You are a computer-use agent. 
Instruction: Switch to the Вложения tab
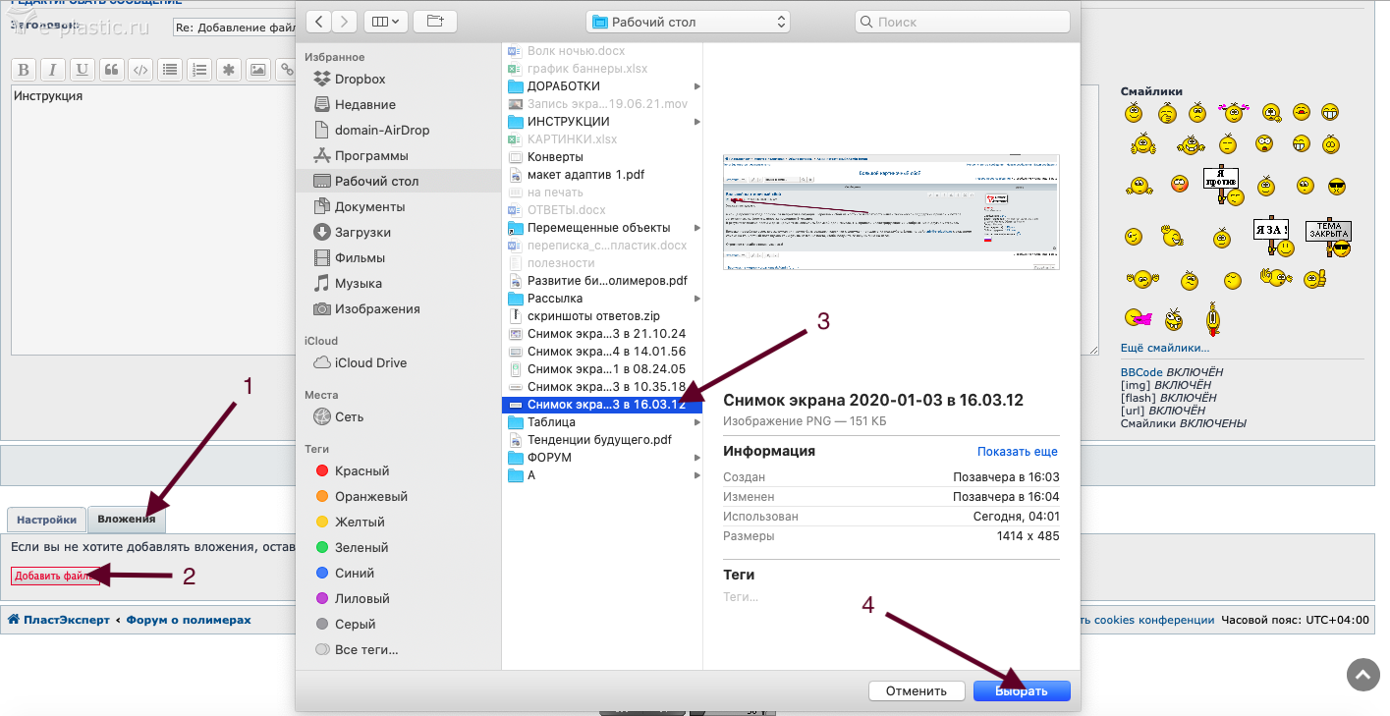coord(127,519)
